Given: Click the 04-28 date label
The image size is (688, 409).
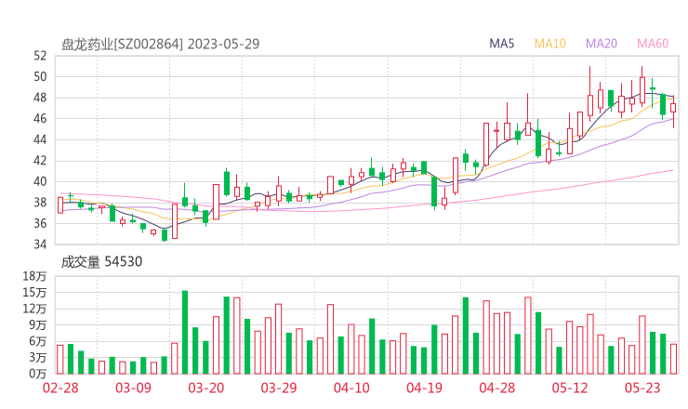Looking at the screenshot, I should click(x=496, y=388).
